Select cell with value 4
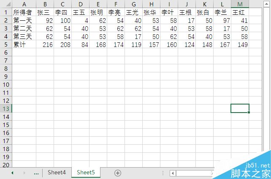 point(80,20)
